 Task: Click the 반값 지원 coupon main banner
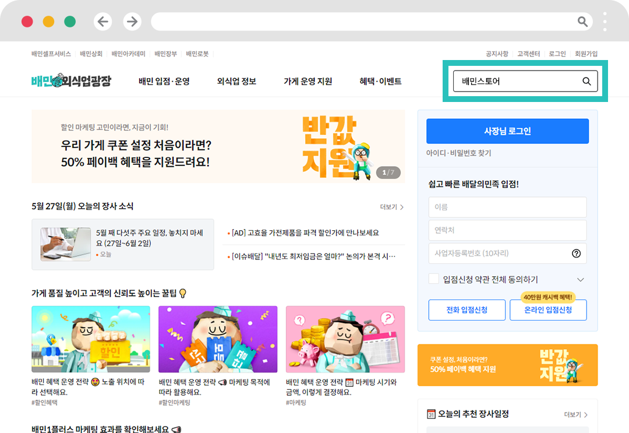click(x=218, y=146)
